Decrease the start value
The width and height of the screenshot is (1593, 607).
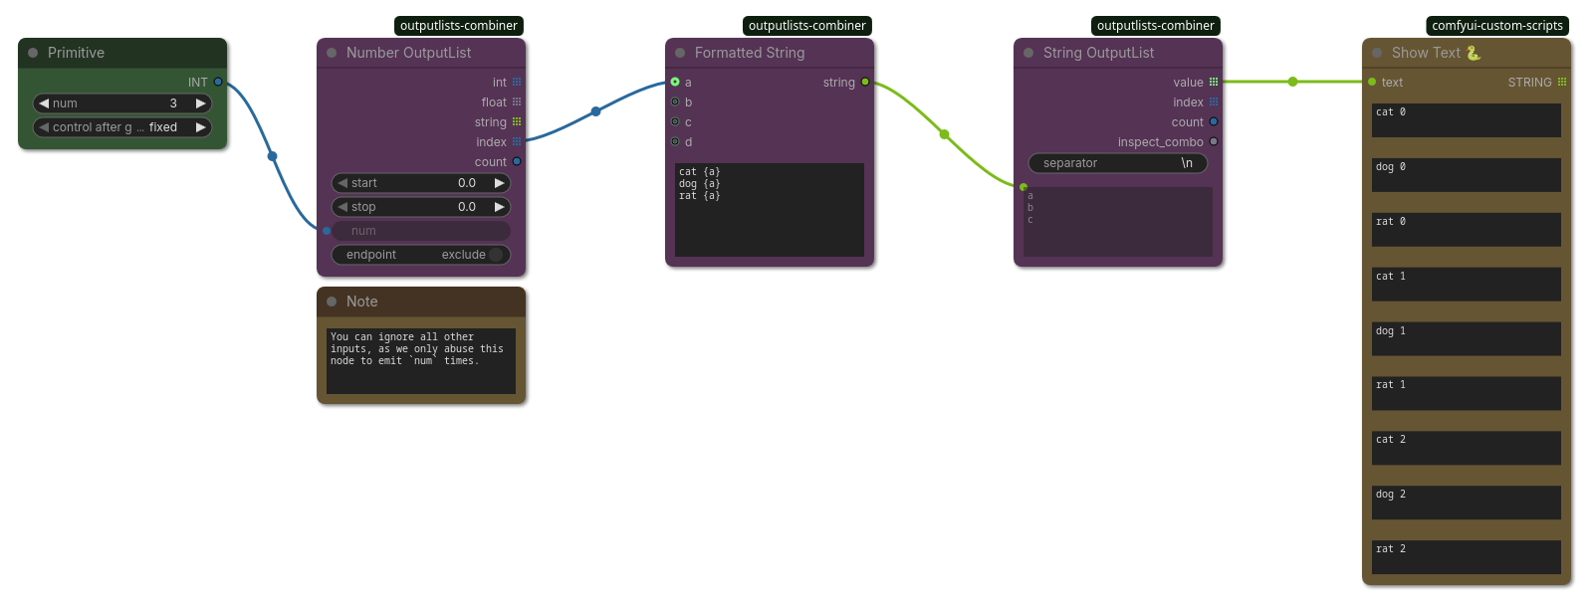tap(342, 183)
